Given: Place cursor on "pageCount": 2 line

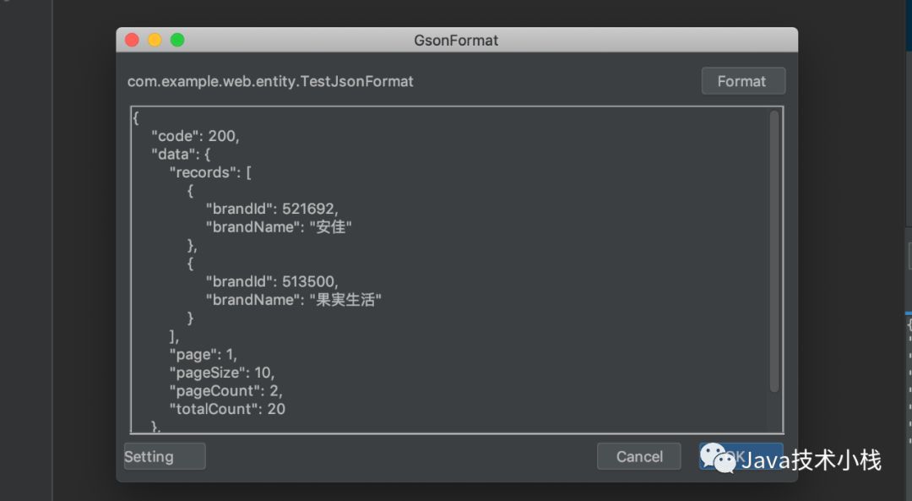Looking at the screenshot, I should [x=226, y=390].
